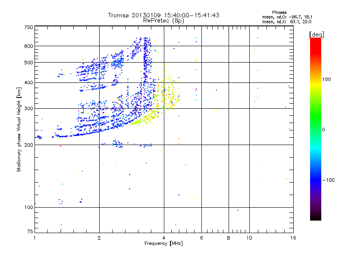
Task: Click y-axis tick label '600'
Action: click(x=28, y=46)
